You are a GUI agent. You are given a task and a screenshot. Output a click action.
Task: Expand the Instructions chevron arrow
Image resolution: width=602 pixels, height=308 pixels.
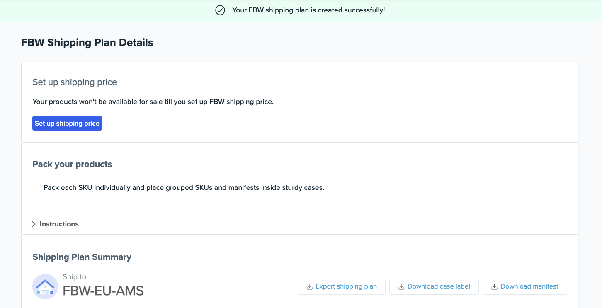coord(34,224)
